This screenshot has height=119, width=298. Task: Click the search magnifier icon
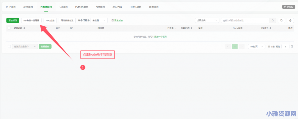(273, 21)
